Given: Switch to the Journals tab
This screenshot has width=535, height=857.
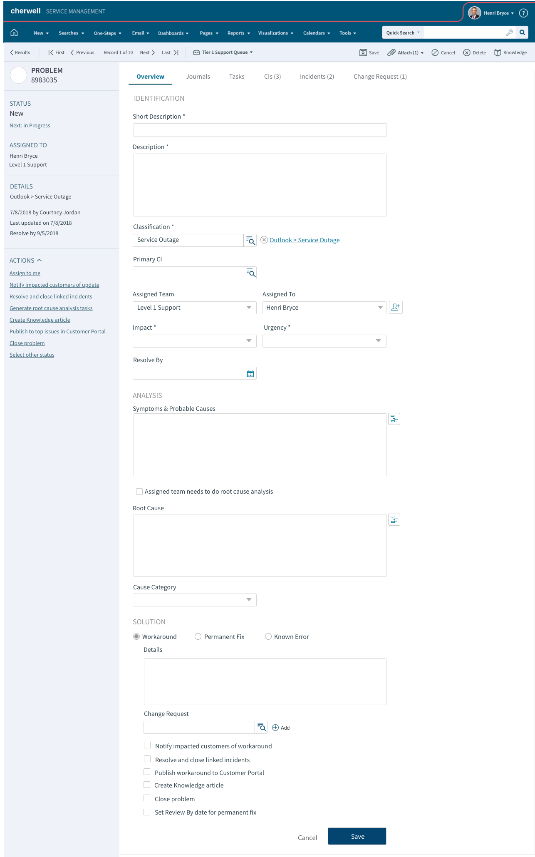Looking at the screenshot, I should (x=198, y=77).
